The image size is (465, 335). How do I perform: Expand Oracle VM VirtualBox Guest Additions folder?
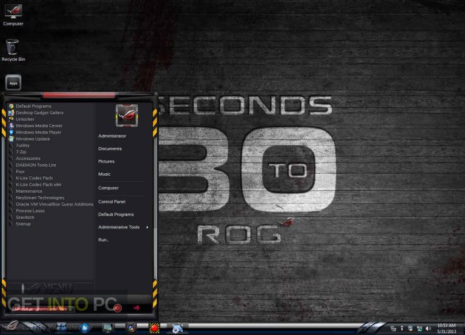pos(51,204)
